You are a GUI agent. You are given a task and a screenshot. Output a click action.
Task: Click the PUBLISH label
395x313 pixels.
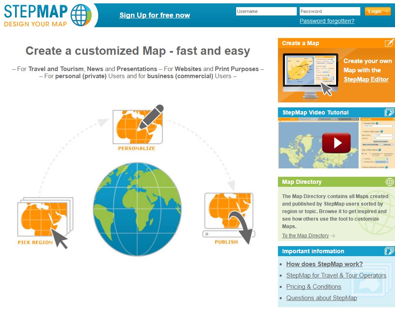tap(226, 242)
